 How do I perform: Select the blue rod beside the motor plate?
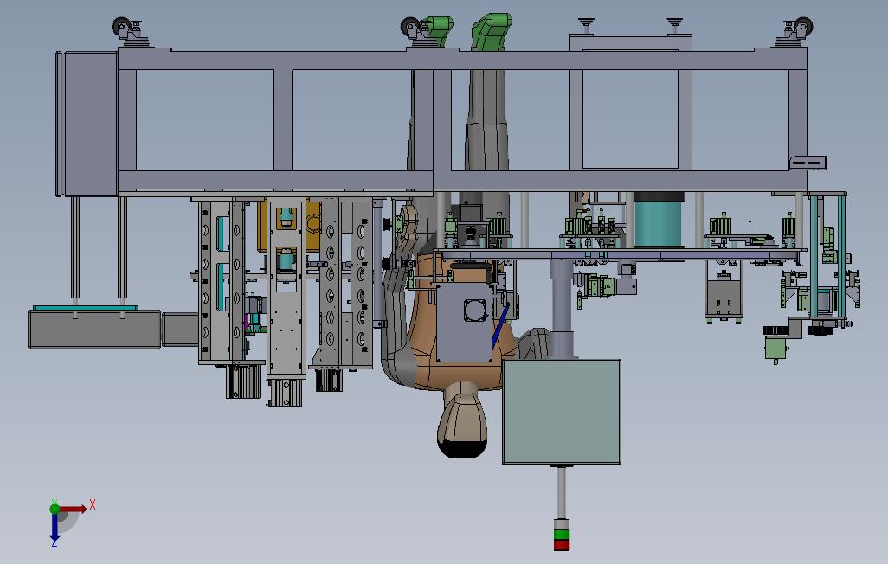click(499, 325)
